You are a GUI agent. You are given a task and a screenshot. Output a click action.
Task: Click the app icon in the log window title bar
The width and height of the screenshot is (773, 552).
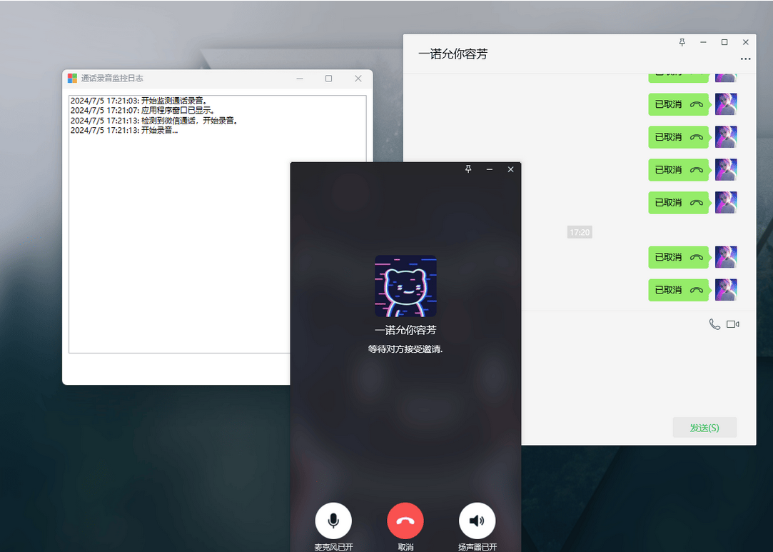[x=73, y=78]
